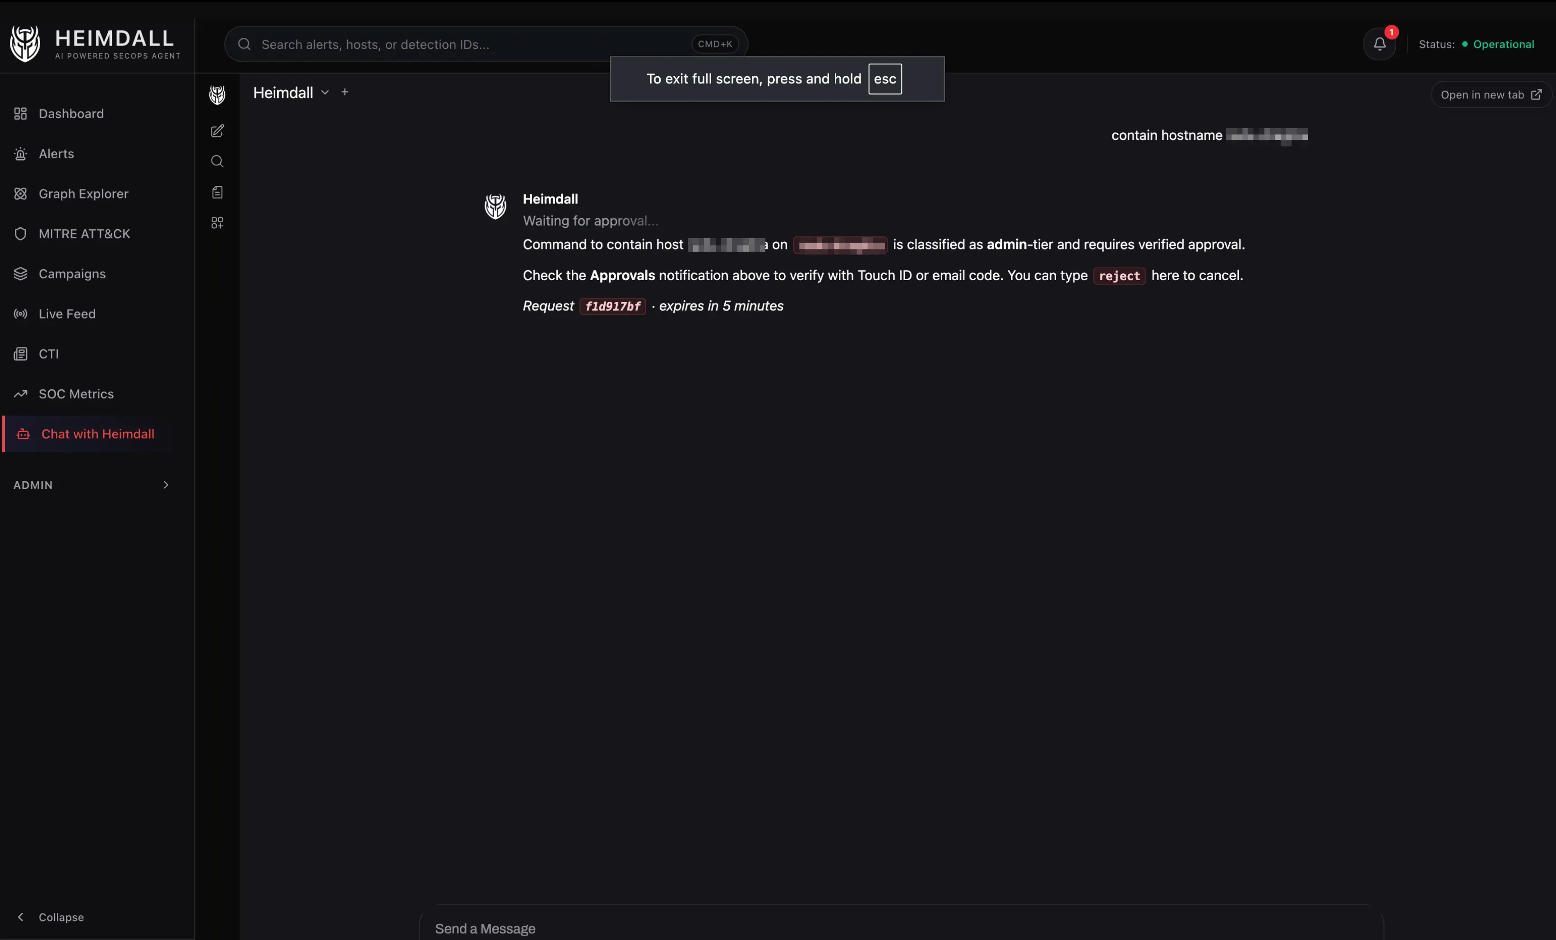Toggle SOC Metrics view
Image resolution: width=1556 pixels, height=940 pixels.
point(76,393)
